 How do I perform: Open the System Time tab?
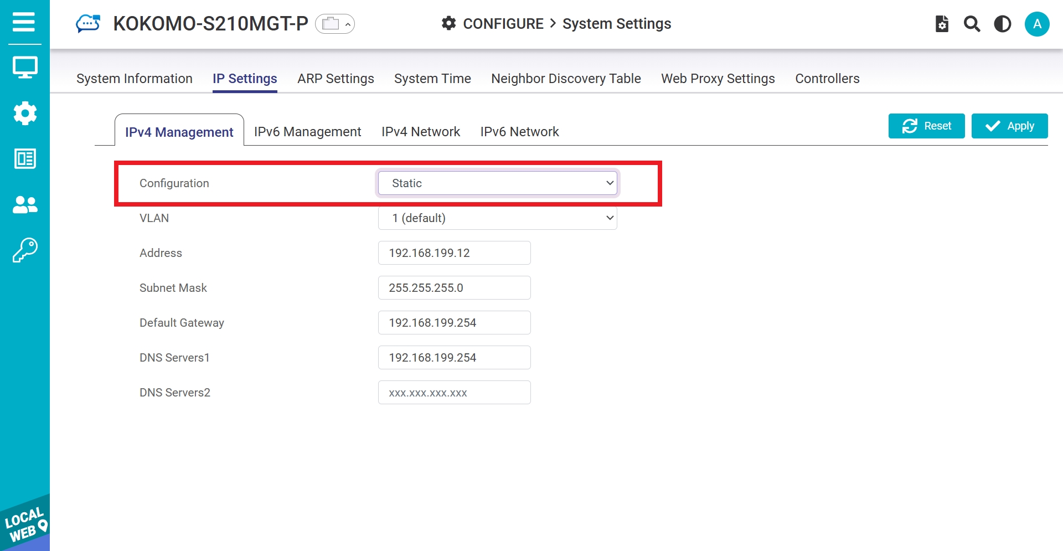point(432,79)
